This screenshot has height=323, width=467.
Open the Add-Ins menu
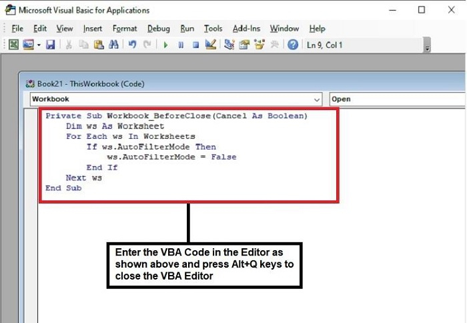pos(246,29)
